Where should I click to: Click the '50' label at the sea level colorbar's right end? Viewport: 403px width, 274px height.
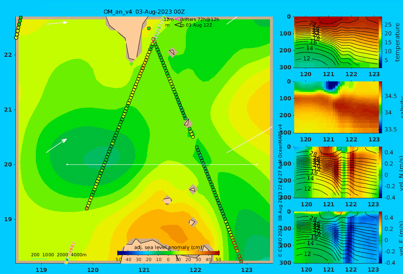(x=218, y=259)
